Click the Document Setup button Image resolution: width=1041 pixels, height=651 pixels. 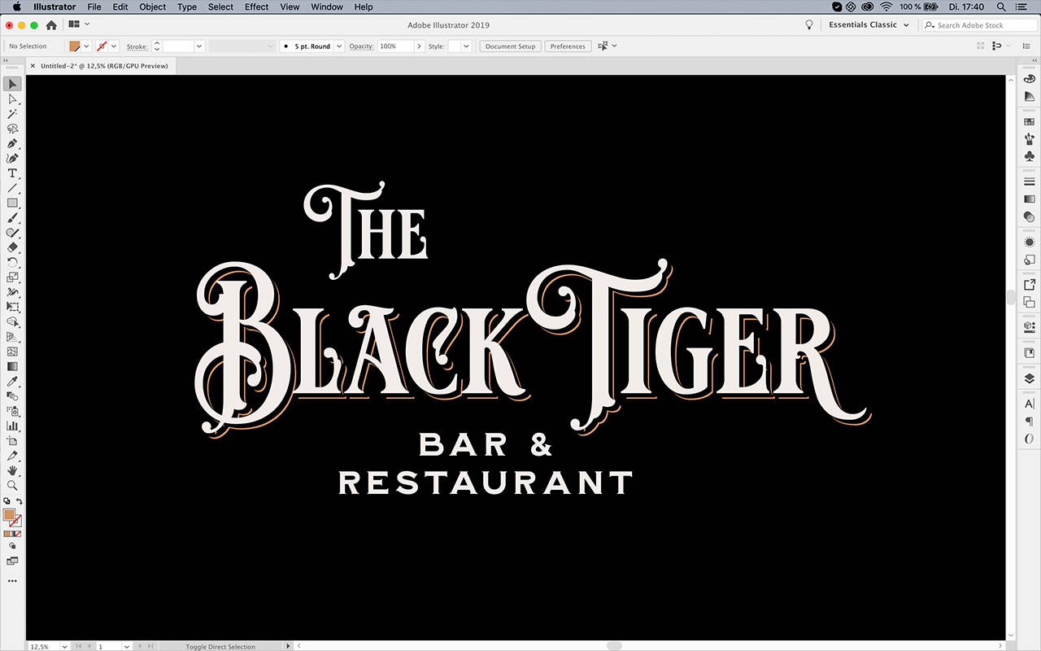click(x=510, y=46)
